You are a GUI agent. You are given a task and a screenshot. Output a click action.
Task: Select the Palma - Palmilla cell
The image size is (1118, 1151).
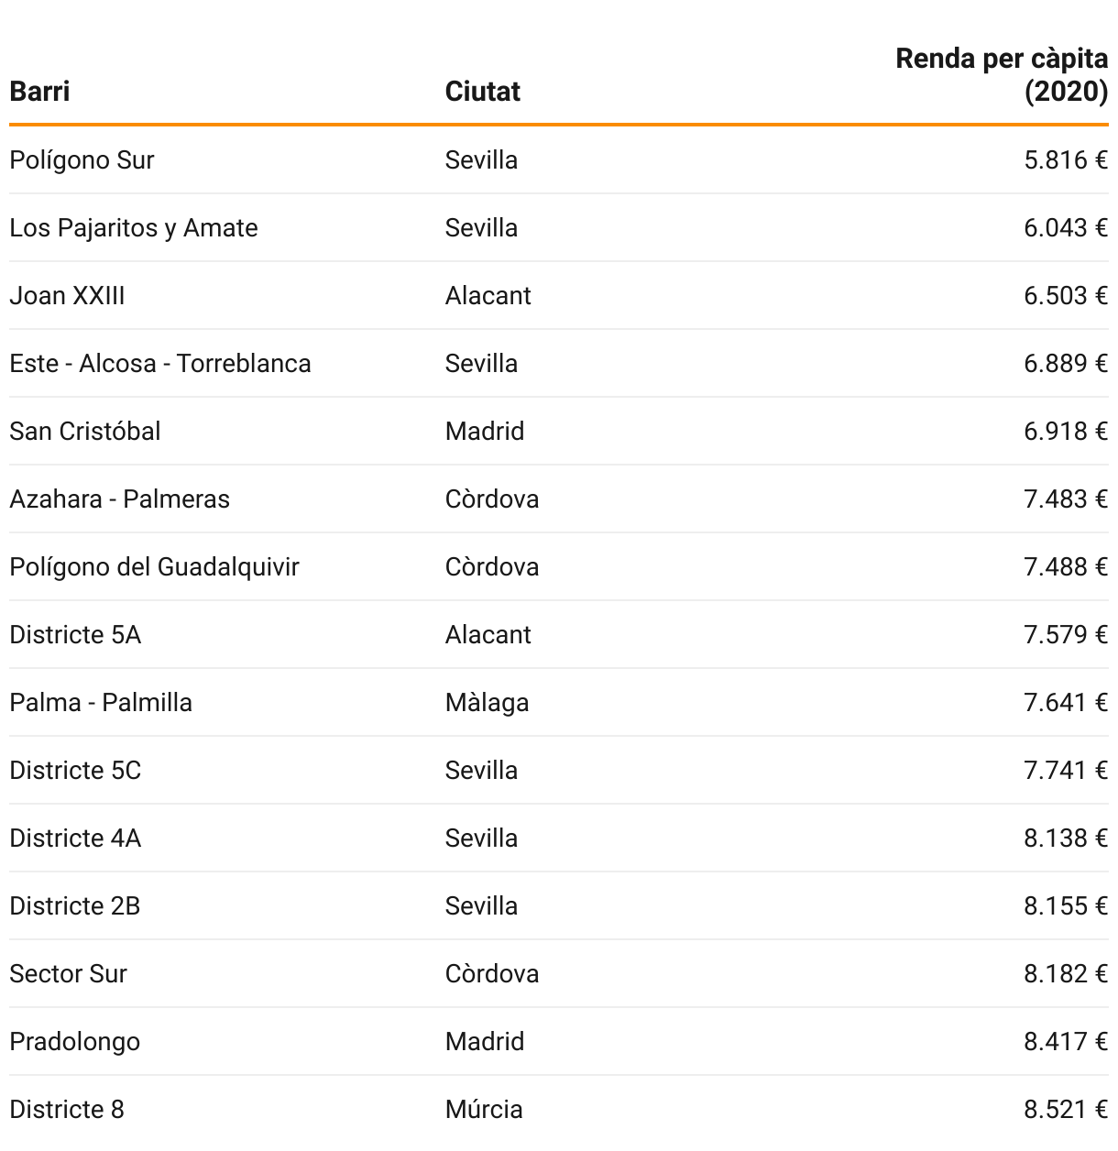click(101, 703)
